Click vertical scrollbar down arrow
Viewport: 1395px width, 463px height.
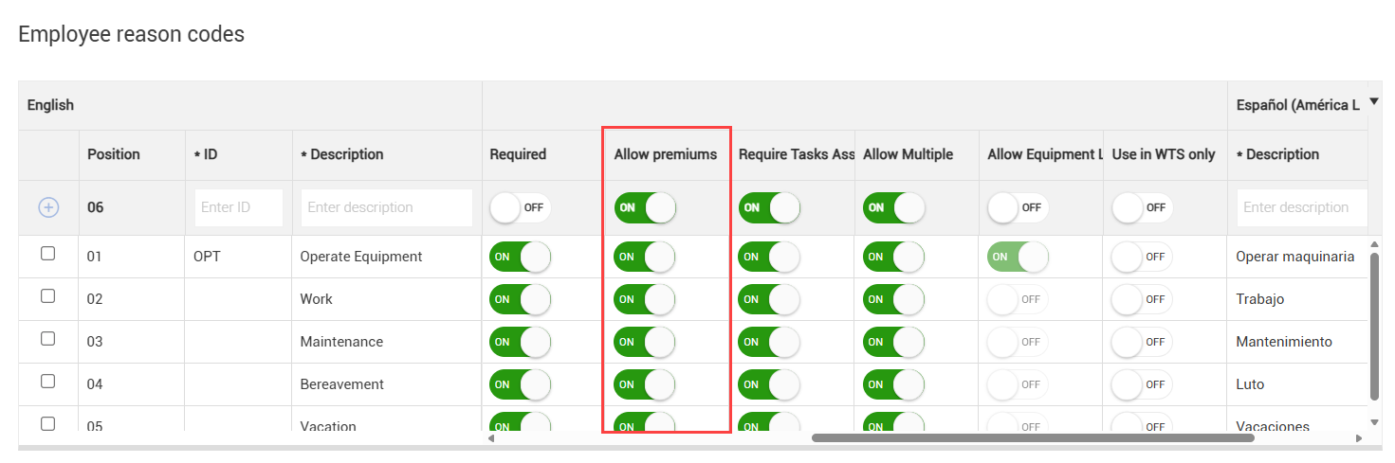point(1375,422)
